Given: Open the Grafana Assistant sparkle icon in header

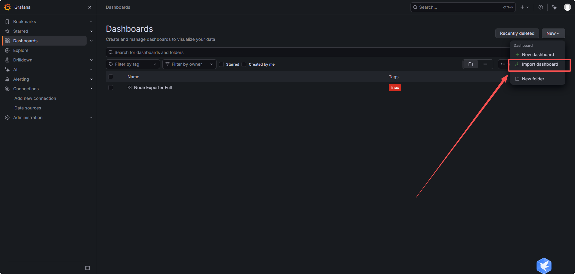Looking at the screenshot, I should (x=554, y=7).
